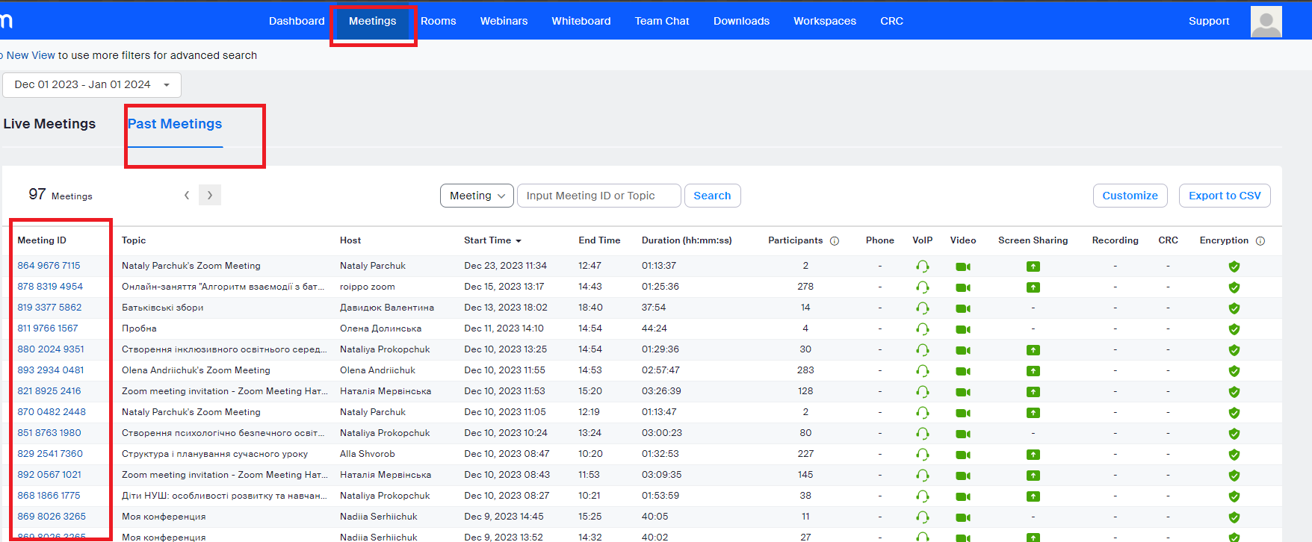Switch to Live Meetings tab
Image resolution: width=1312 pixels, height=542 pixels.
[49, 124]
